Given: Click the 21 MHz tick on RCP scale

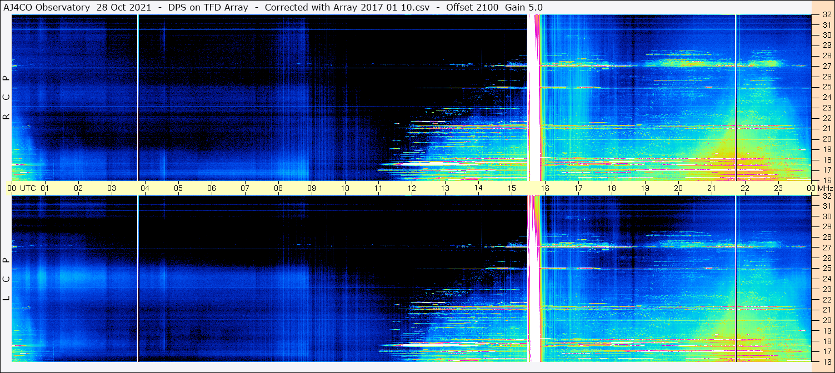Looking at the screenshot, I should [x=827, y=128].
